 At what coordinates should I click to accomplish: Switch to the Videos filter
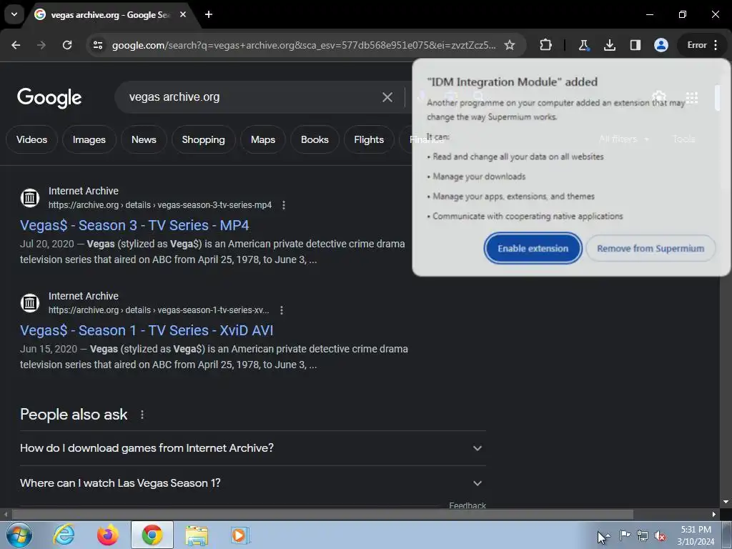[31, 139]
